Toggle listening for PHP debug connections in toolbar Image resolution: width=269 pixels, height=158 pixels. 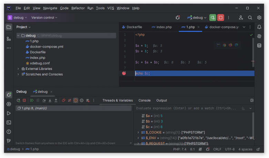pos(178,18)
